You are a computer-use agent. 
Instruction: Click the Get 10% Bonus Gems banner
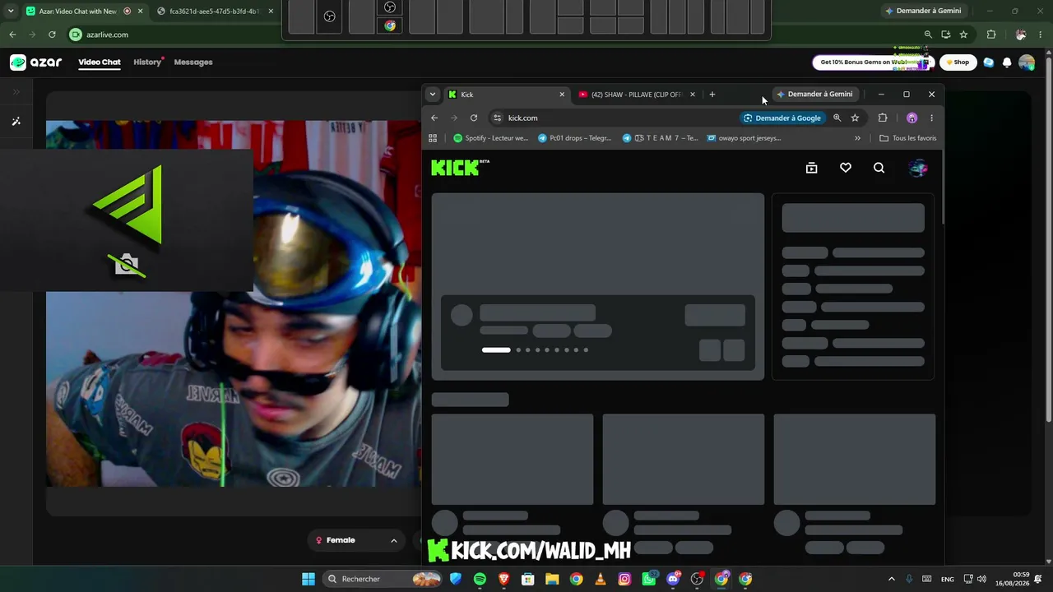pos(872,62)
